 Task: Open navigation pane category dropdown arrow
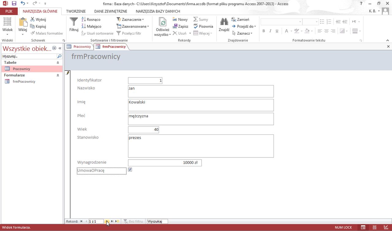click(x=54, y=48)
